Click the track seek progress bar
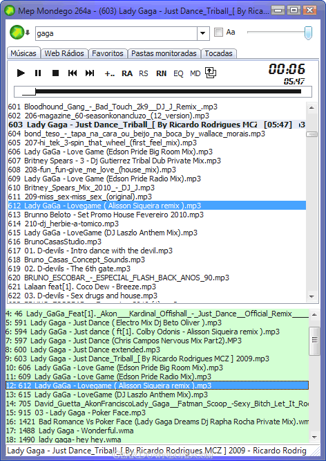Image resolution: width=326 pixels, height=461 pixels. pos(163,92)
